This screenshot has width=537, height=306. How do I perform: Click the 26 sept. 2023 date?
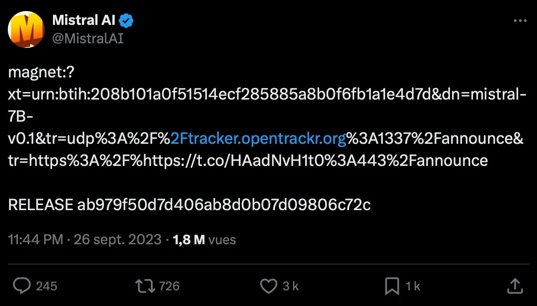(x=117, y=240)
